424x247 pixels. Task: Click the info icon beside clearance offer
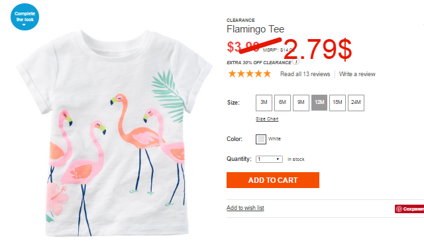[296, 62]
